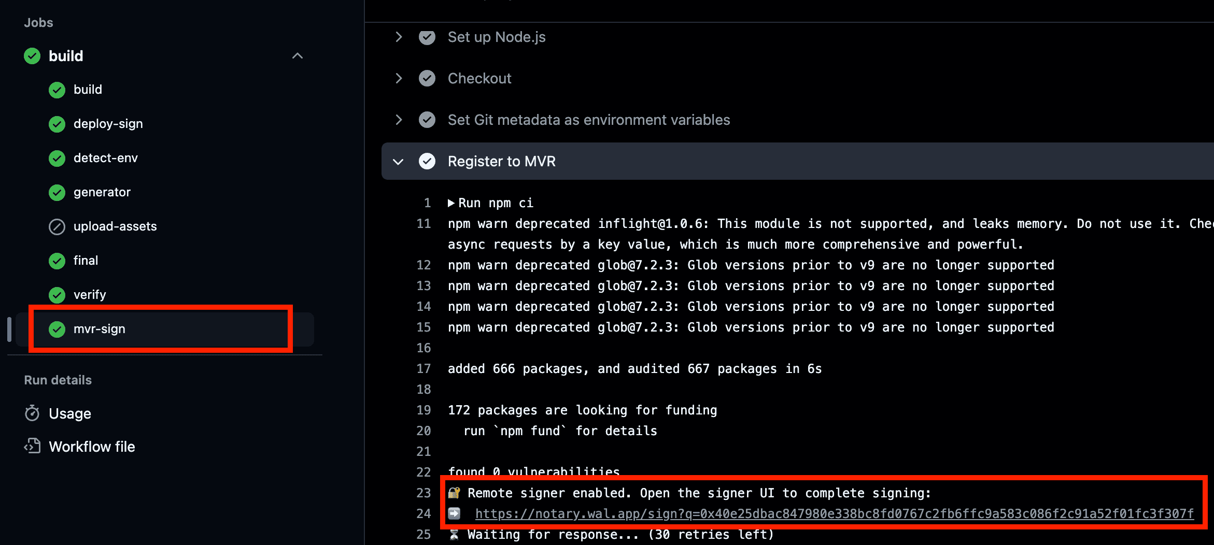Expand the Set Git metadata step chevron
This screenshot has height=545, width=1214.
(x=399, y=120)
